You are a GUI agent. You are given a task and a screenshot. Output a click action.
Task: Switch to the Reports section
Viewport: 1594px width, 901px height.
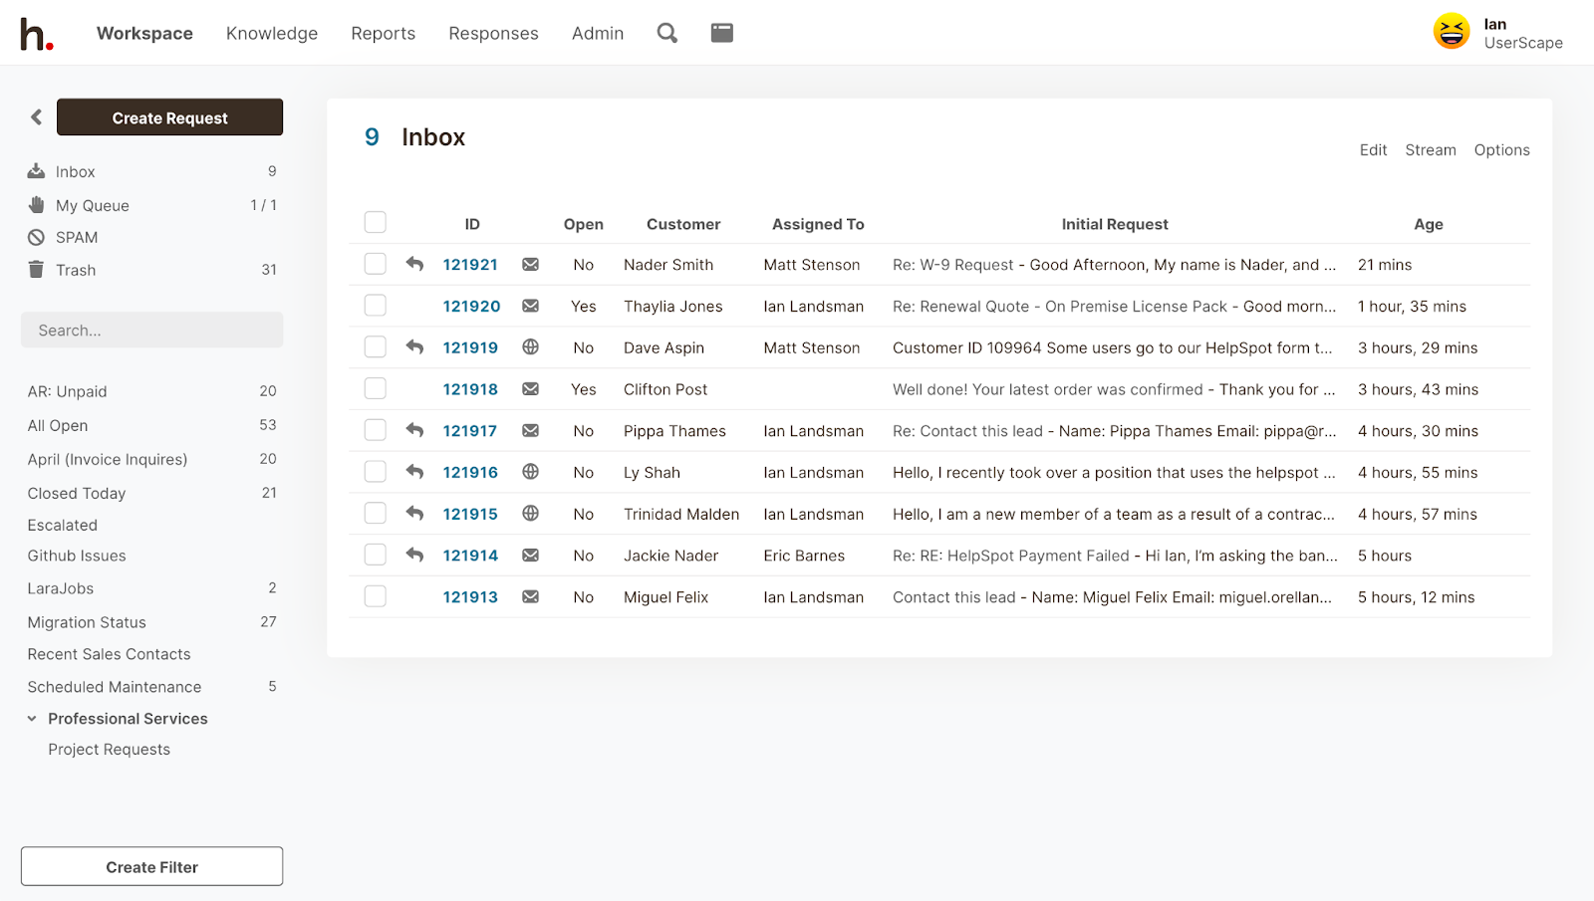[383, 33]
